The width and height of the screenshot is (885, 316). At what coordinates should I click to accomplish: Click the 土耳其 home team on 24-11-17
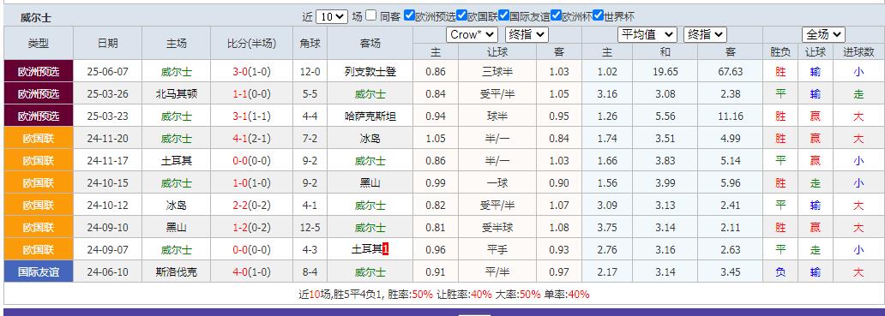pyautogui.click(x=176, y=161)
